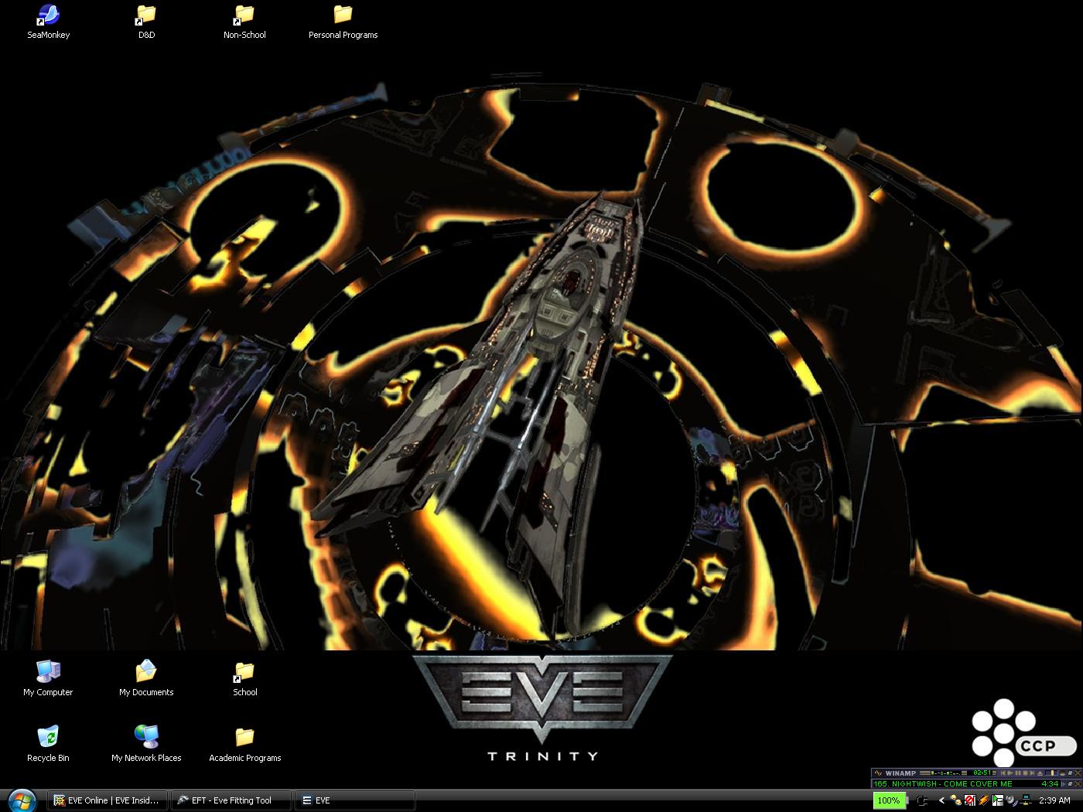Click Winamp play button
Screen dimensions: 1083x812
point(1010,773)
